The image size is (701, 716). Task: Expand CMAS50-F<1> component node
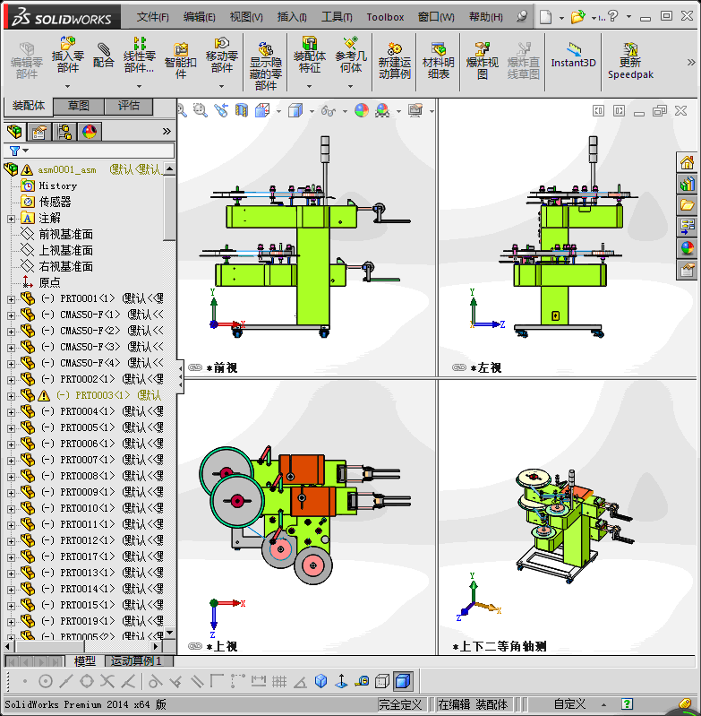coord(11,315)
